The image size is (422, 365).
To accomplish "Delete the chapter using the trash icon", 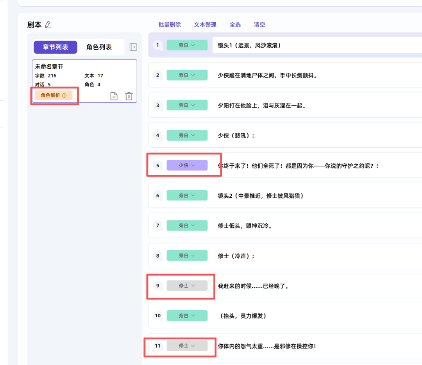I will click(129, 96).
